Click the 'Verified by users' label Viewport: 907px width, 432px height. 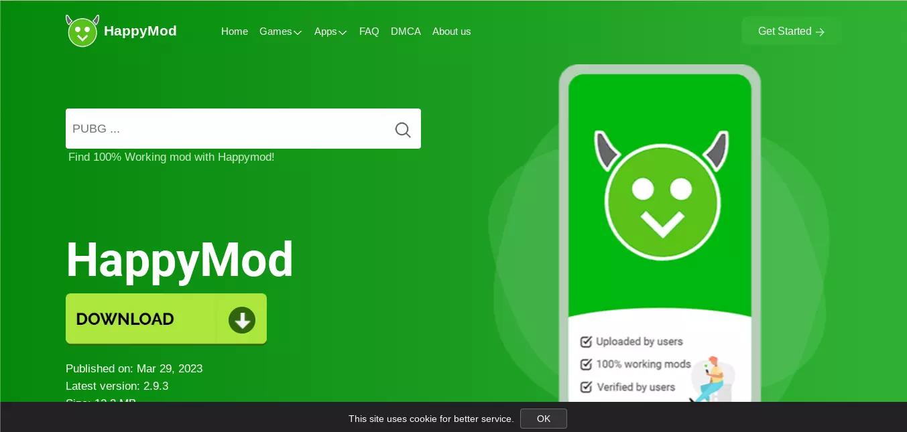pyautogui.click(x=636, y=387)
